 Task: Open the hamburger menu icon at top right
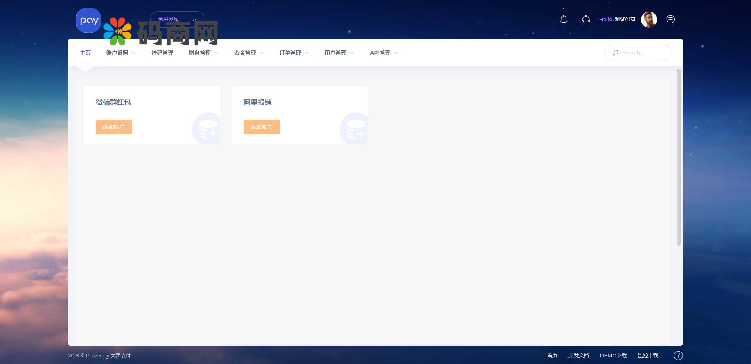pos(670,19)
